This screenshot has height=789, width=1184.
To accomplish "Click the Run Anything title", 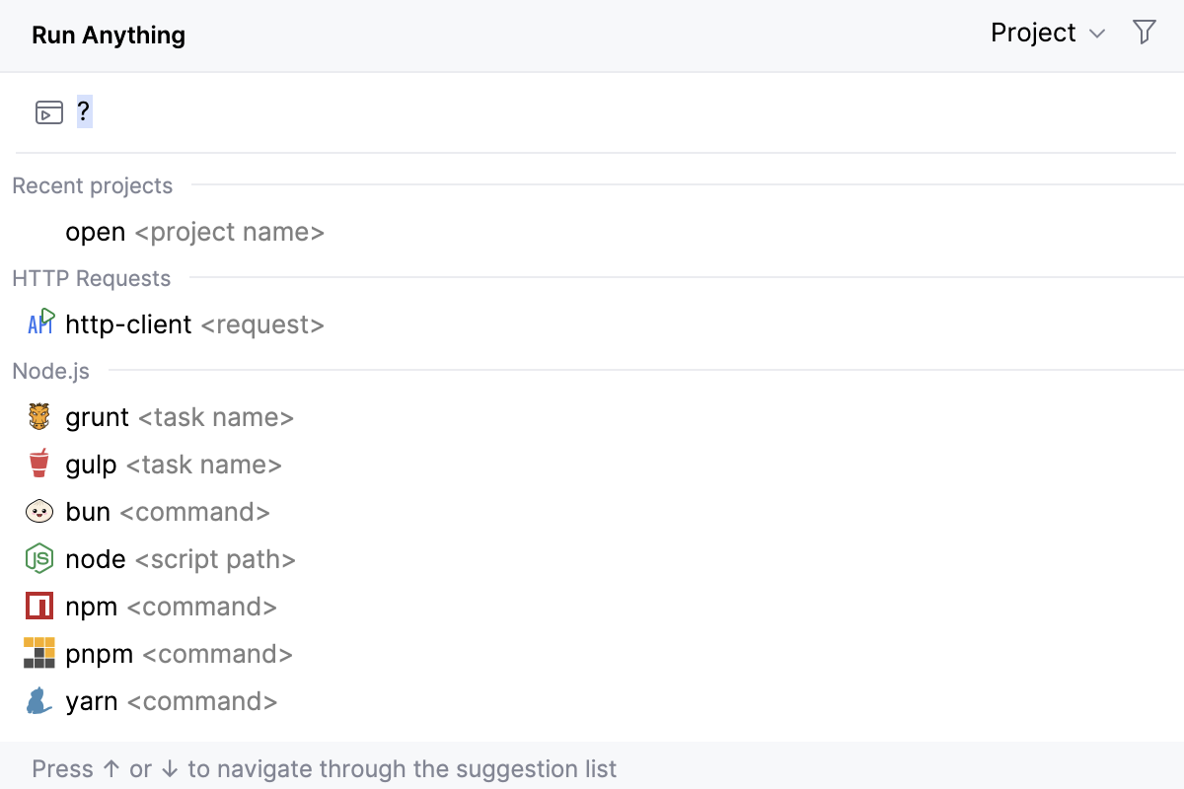I will [108, 35].
